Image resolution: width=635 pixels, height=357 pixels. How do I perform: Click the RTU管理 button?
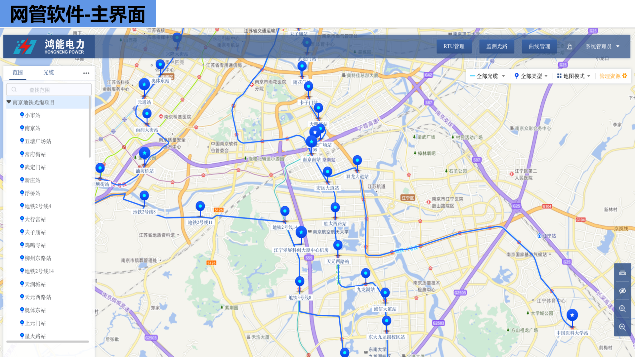point(454,46)
